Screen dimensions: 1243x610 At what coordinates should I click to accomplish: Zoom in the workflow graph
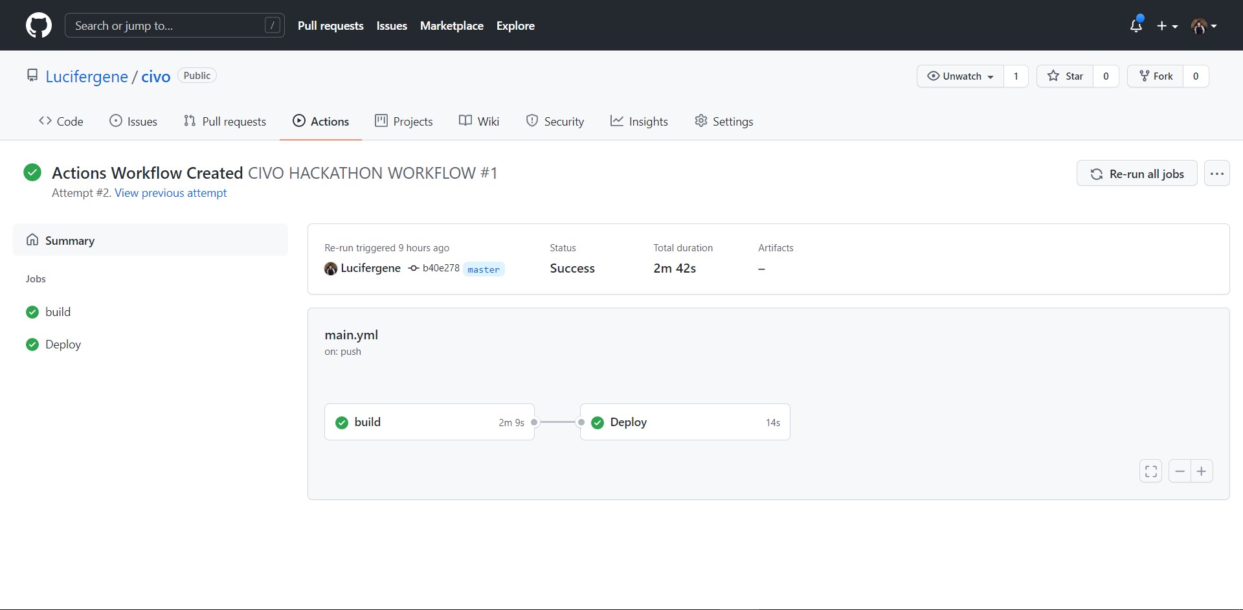(x=1202, y=471)
